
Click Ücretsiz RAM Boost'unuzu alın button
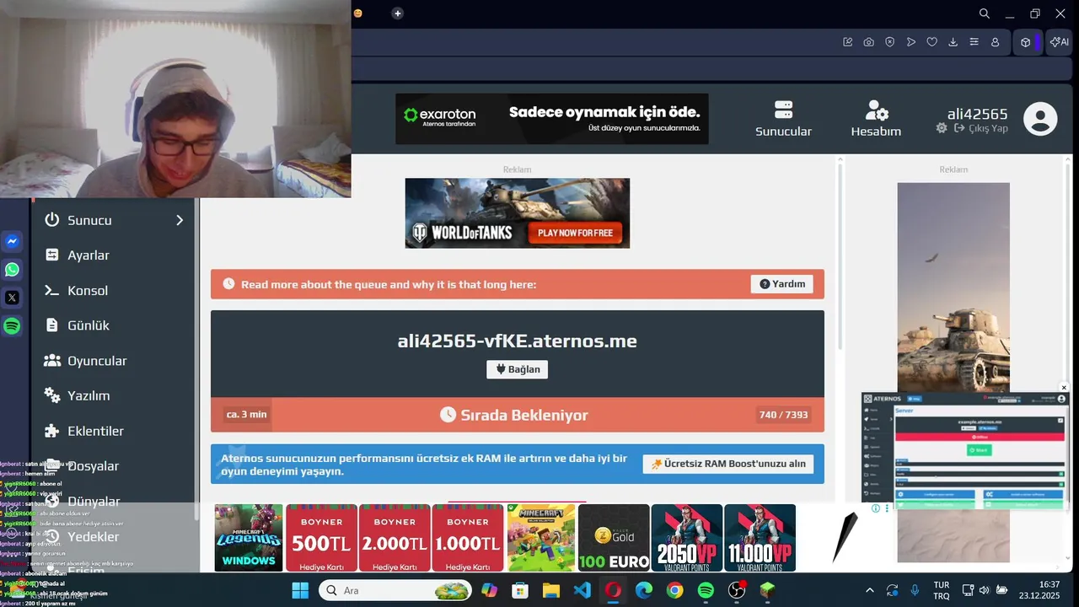pyautogui.click(x=728, y=464)
